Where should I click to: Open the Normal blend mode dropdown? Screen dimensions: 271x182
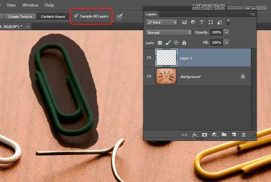pos(168,32)
